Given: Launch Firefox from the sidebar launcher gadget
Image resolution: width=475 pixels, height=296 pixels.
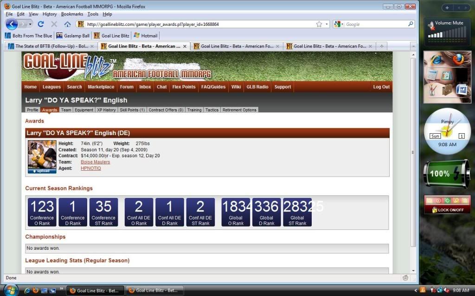Looking at the screenshot, I should tap(458, 59).
